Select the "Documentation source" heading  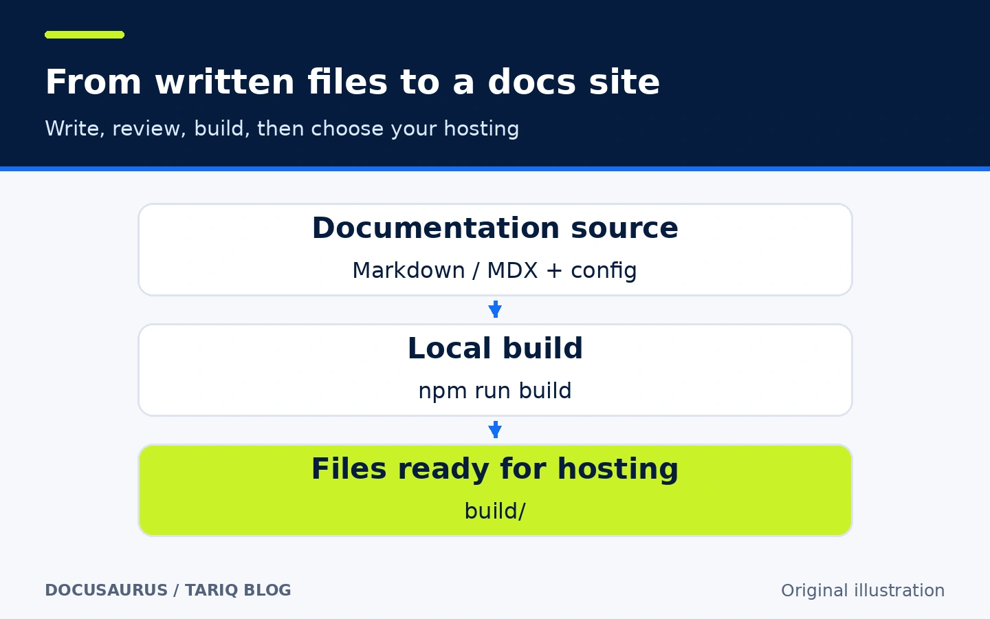coord(495,228)
